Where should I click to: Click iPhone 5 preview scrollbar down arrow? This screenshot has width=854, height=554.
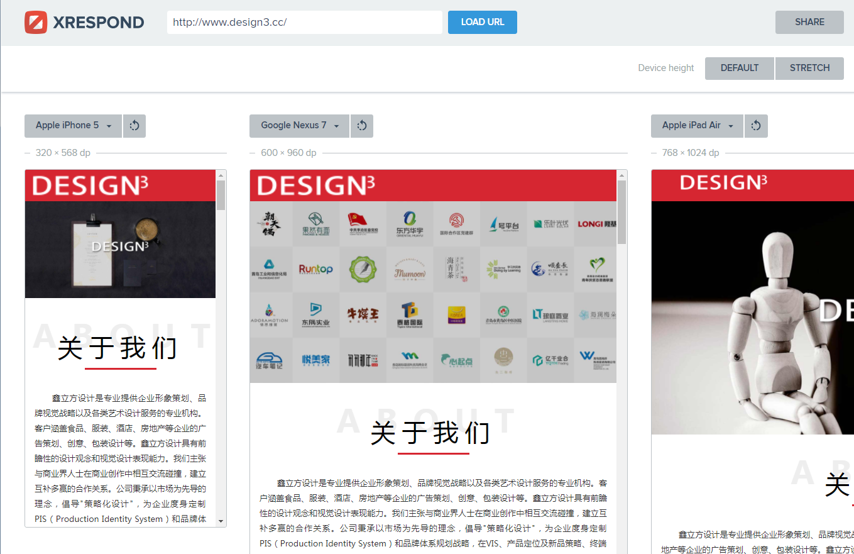221,521
